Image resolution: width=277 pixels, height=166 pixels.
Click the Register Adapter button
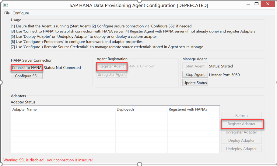241,124
